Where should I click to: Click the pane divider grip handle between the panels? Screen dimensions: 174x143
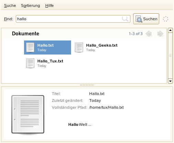87,85
